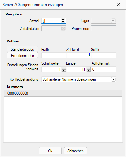Click the blue triangle marker in Zählwert
The width and height of the screenshot is (126, 157).
[89, 55]
